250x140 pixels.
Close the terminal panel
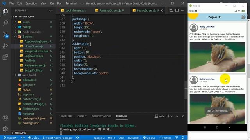pyautogui.click(x=182, y=116)
